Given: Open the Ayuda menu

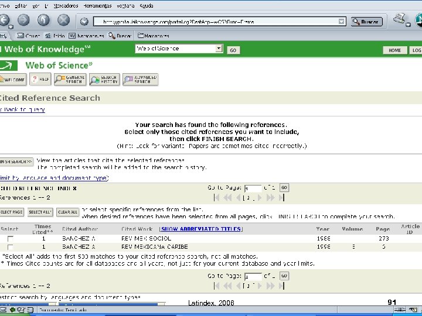Looking at the screenshot, I should click(x=147, y=6).
